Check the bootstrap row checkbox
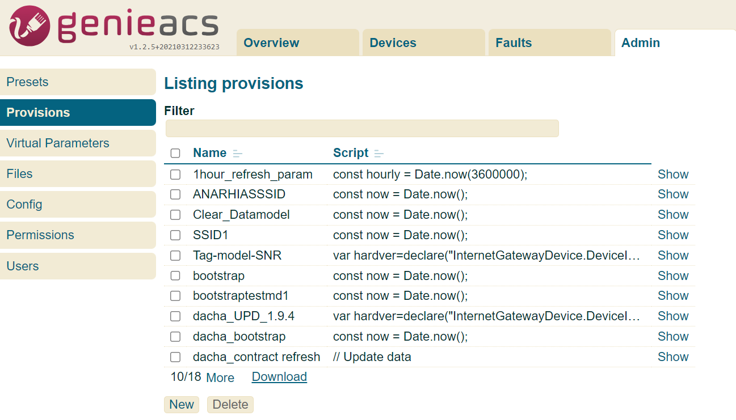This screenshot has height=420, width=736. 175,276
